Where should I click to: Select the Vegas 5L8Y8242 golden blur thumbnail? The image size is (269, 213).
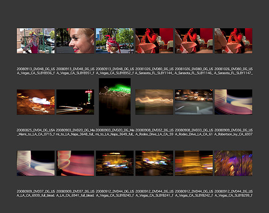point(194,163)
